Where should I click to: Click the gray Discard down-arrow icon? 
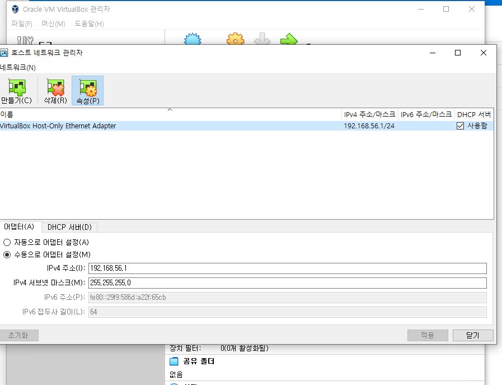[262, 39]
